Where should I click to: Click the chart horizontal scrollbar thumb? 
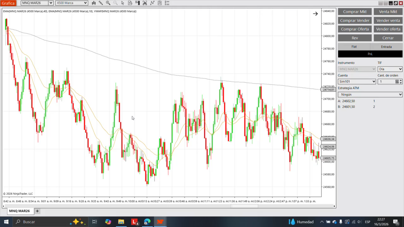(x=244, y=206)
